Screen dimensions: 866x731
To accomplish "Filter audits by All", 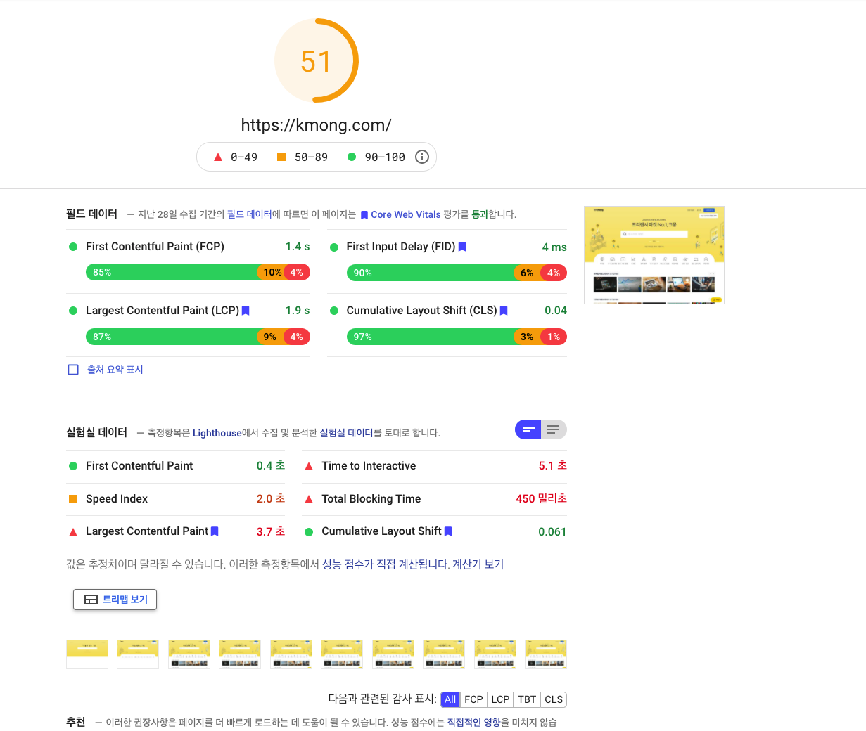I will pyautogui.click(x=450, y=699).
